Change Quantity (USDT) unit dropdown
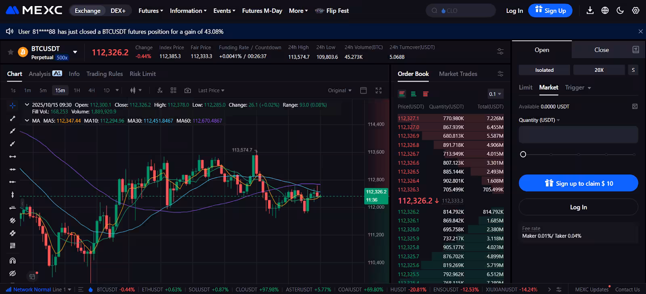The width and height of the screenshot is (646, 294). pyautogui.click(x=539, y=120)
